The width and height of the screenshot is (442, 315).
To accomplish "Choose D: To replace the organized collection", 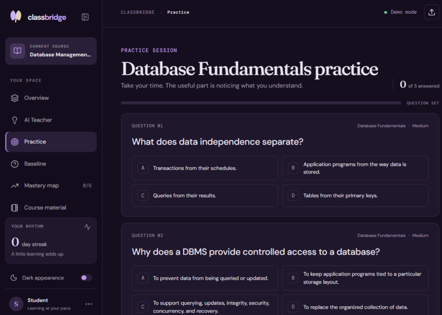I will click(355, 305).
